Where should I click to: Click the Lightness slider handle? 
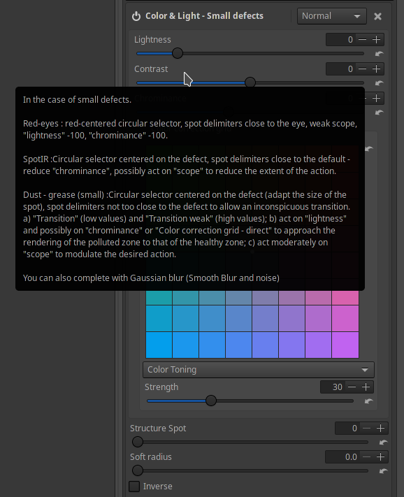(178, 53)
